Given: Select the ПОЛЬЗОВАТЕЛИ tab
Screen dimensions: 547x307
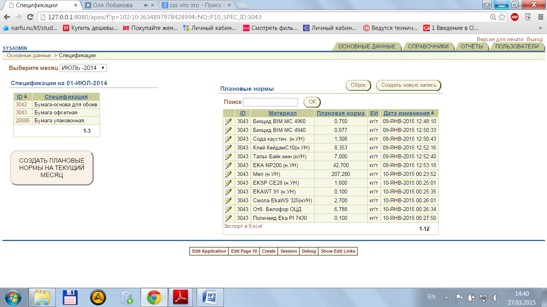Looking at the screenshot, I should click(517, 46).
